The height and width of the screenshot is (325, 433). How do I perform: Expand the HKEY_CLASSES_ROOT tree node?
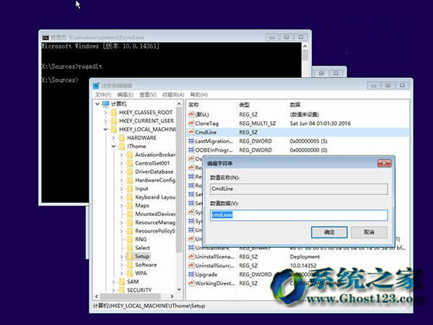(x=105, y=113)
